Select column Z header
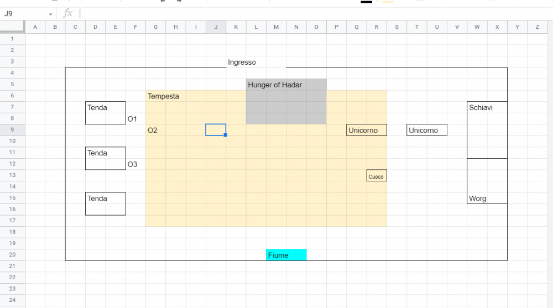553x308 pixels. (537, 27)
